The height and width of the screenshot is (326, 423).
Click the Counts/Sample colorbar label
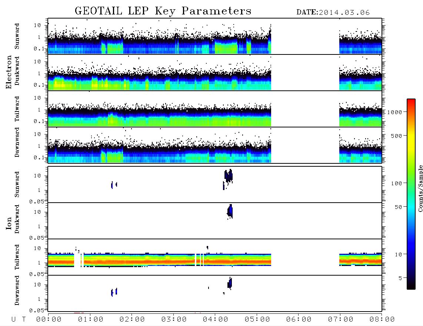click(x=420, y=188)
